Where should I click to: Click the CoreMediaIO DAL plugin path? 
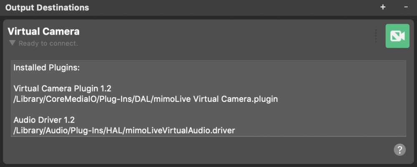point(146,99)
